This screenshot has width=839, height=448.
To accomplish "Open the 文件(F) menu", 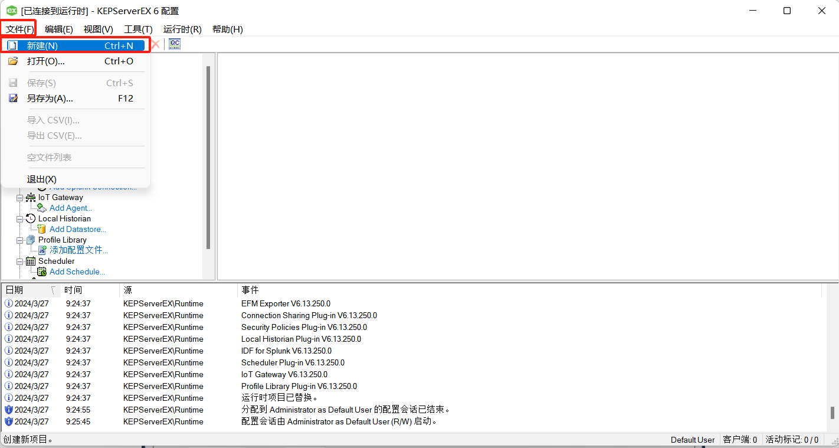I will pyautogui.click(x=20, y=30).
